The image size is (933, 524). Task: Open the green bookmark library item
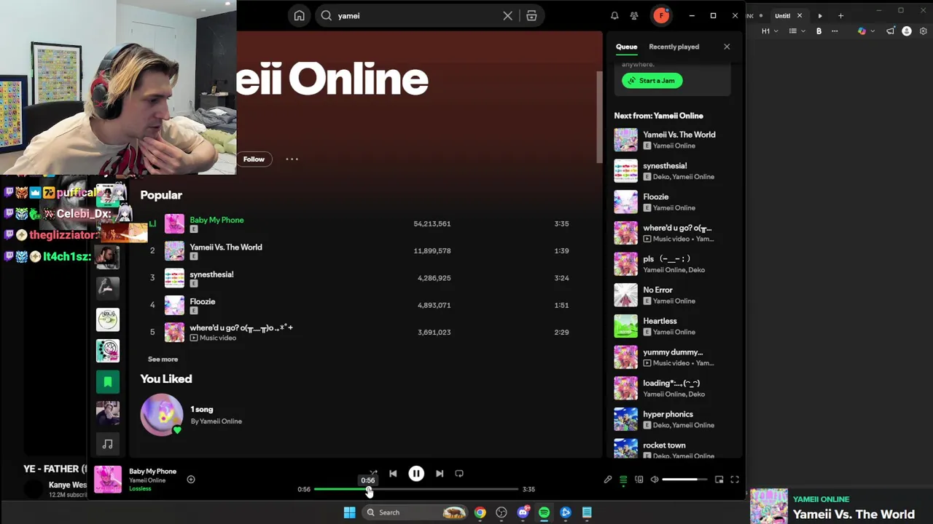pos(108,381)
